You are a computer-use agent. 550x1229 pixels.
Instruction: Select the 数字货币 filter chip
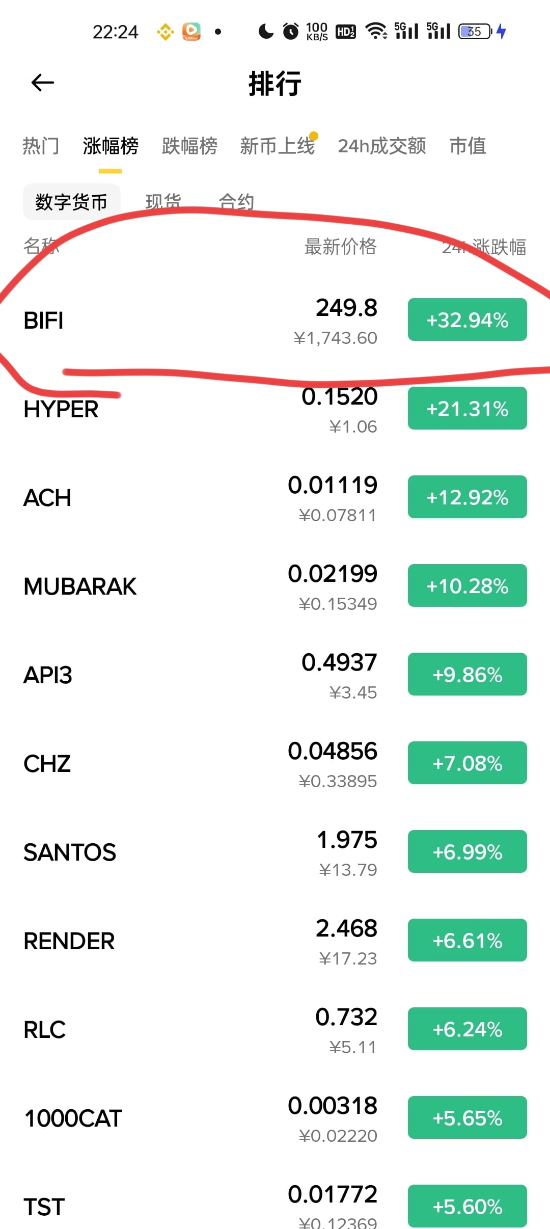71,202
